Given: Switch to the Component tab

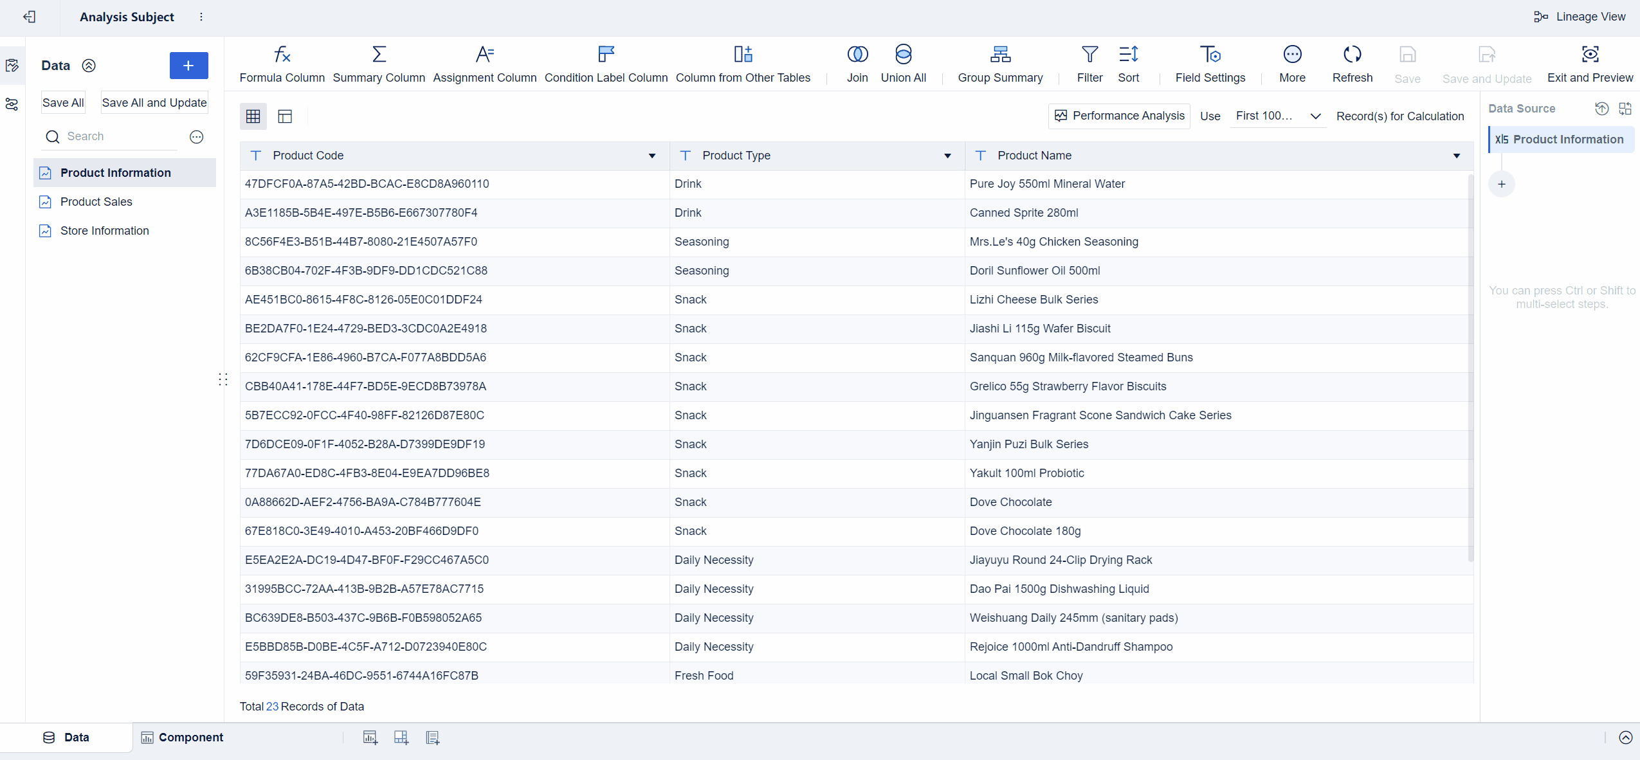Looking at the screenshot, I should click(182, 737).
